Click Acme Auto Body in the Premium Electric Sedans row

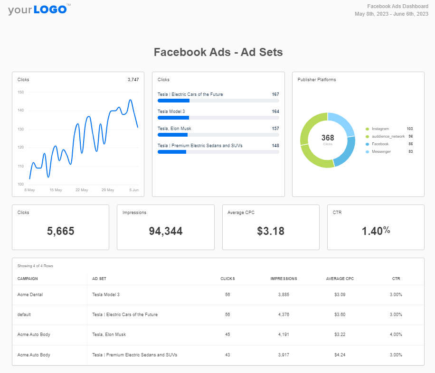34,354
